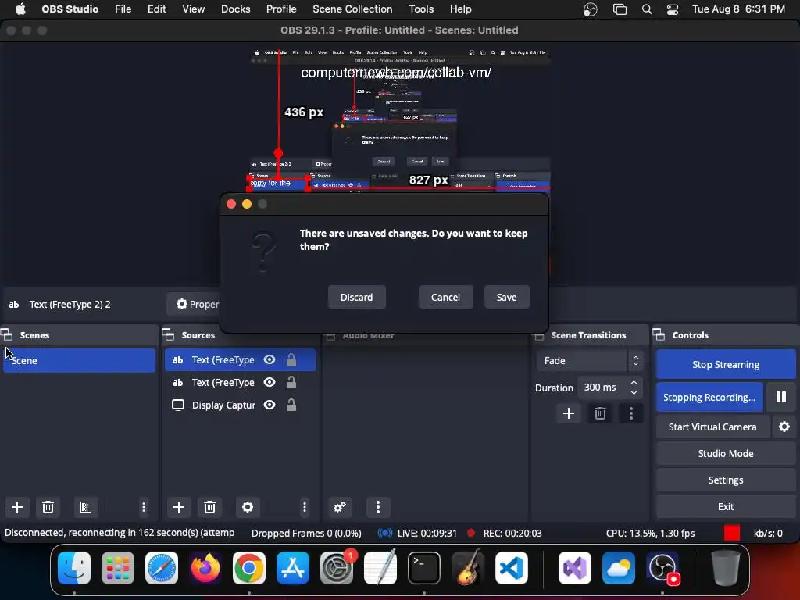Open Sources panel more options menu
Image resolution: width=800 pixels, height=600 pixels.
(305, 506)
